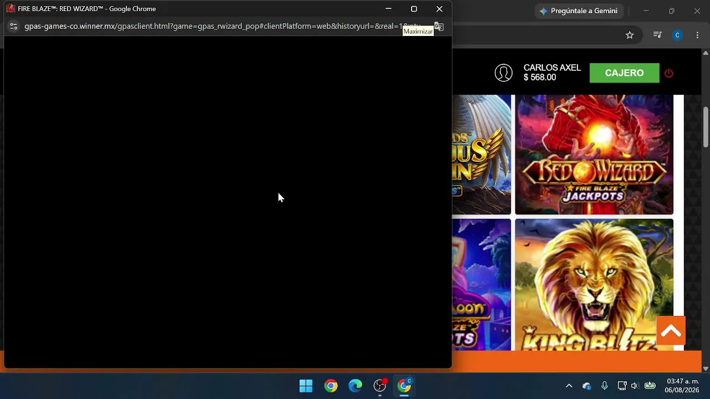Open the media controls icon in Chrome toolbar
Image resolution: width=710 pixels, height=399 pixels.
pyautogui.click(x=657, y=35)
